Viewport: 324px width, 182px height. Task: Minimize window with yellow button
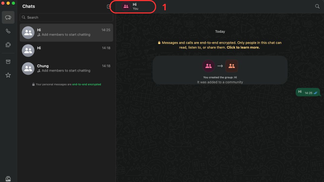[8, 3]
